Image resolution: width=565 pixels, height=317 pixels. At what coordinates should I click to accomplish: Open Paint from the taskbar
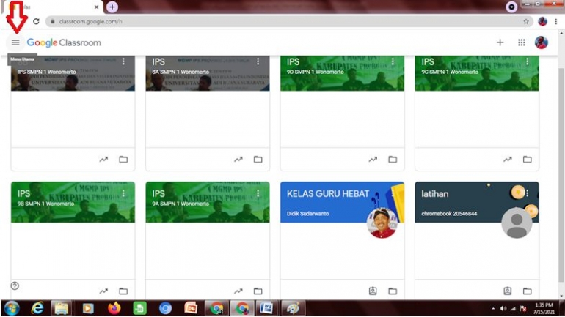[293, 308]
